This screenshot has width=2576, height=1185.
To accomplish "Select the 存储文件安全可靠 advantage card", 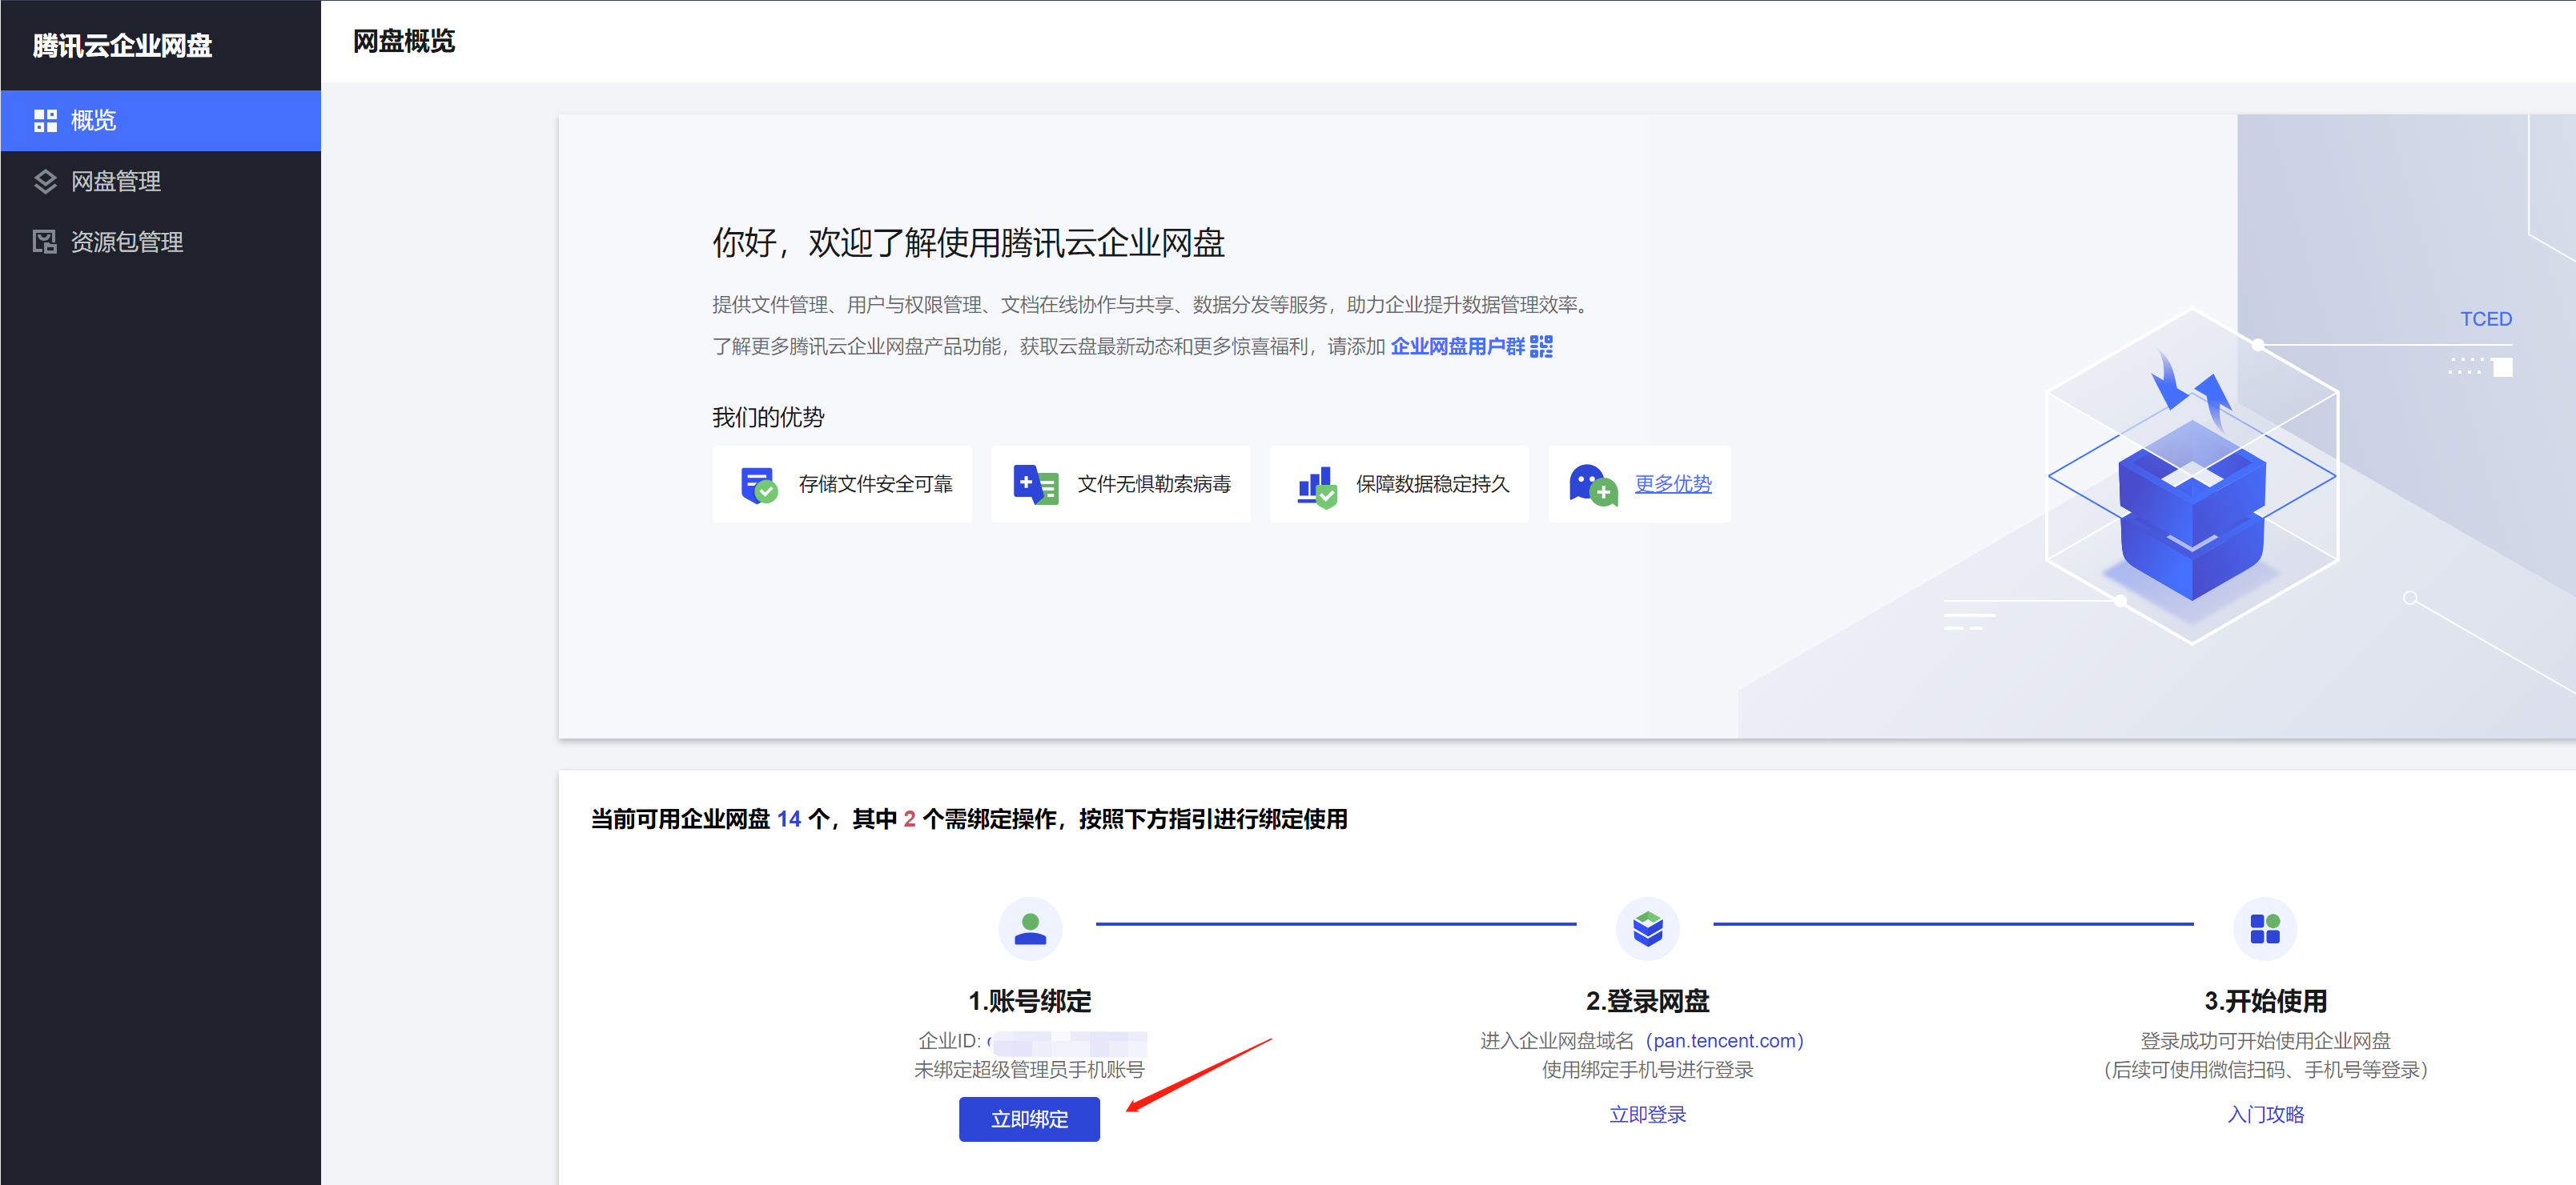I will 842,483.
